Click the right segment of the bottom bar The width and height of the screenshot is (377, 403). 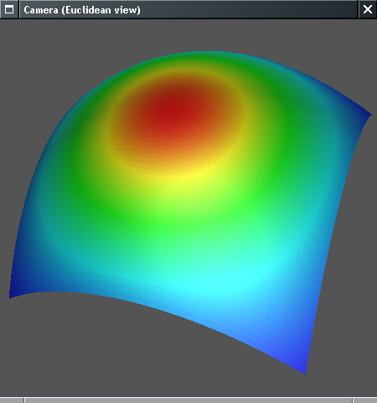tap(365, 400)
